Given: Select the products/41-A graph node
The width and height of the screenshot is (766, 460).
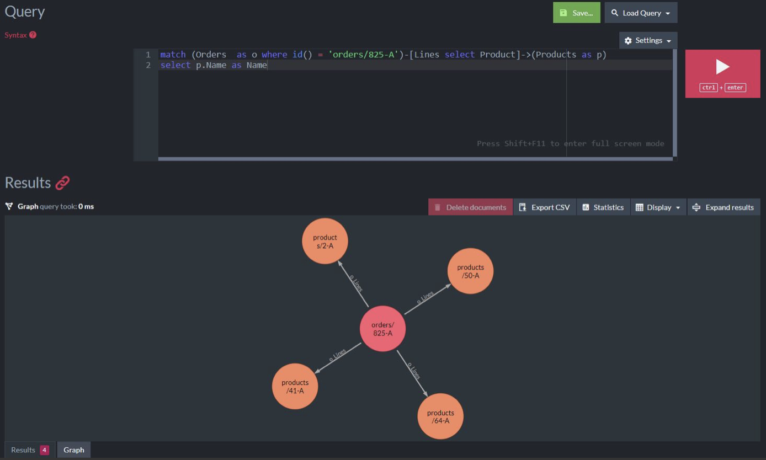Looking at the screenshot, I should point(295,386).
